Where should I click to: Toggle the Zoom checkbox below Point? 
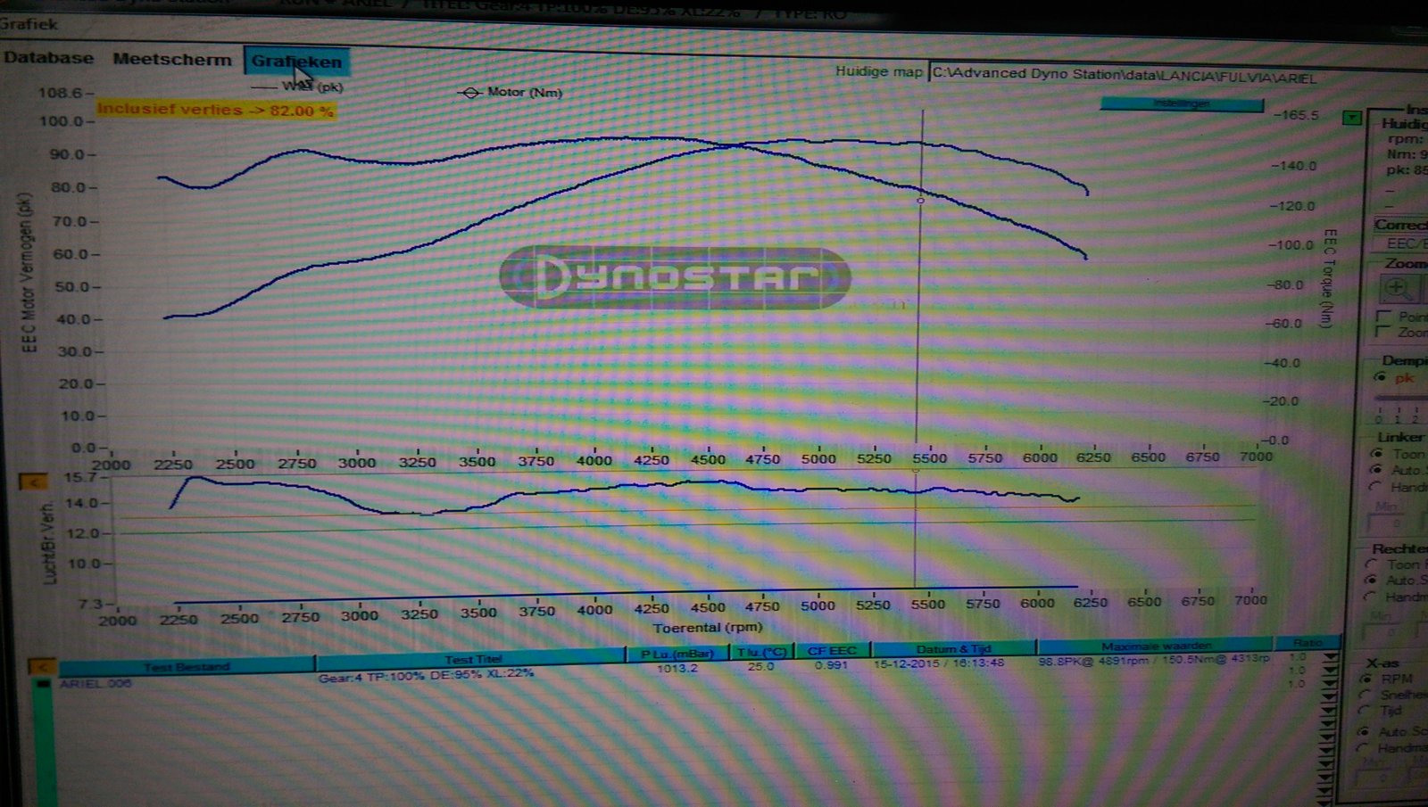1384,332
